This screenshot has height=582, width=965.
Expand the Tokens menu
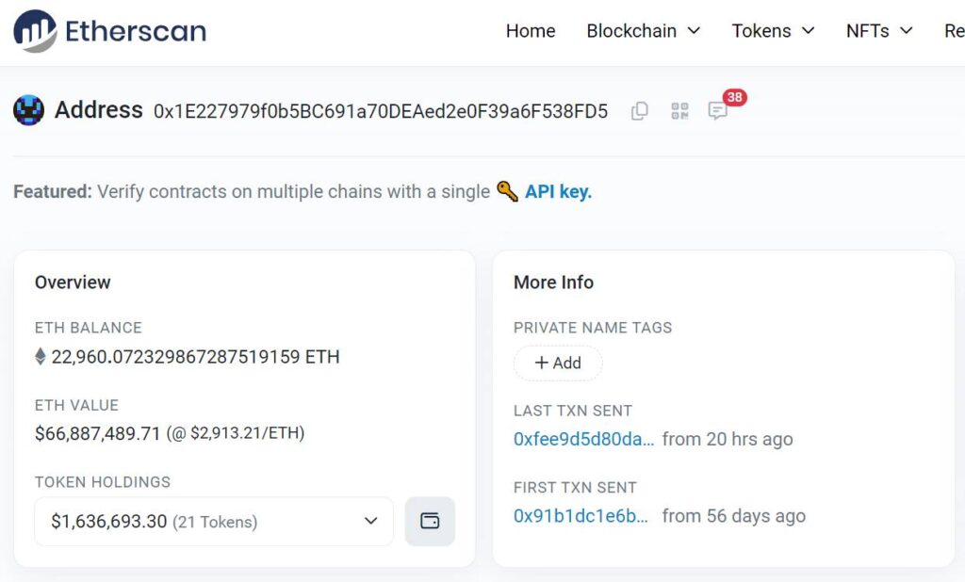click(773, 31)
